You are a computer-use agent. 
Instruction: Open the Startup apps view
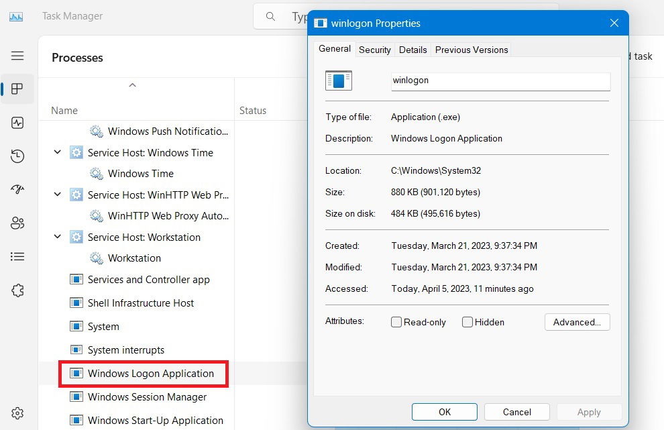coord(17,189)
